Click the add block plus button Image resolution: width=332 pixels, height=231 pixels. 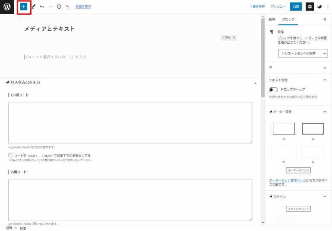pos(24,6)
